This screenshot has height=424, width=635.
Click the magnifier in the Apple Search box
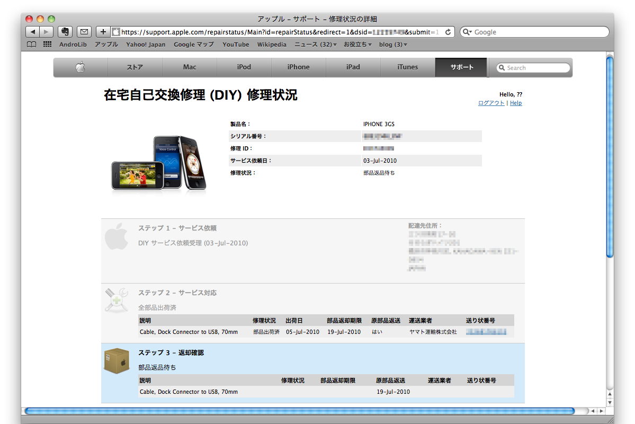pyautogui.click(x=502, y=68)
